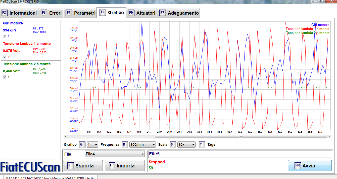This screenshot has width=337, height=179.
Task: Click the S shortcut badge beside Scala
Action: [173, 145]
